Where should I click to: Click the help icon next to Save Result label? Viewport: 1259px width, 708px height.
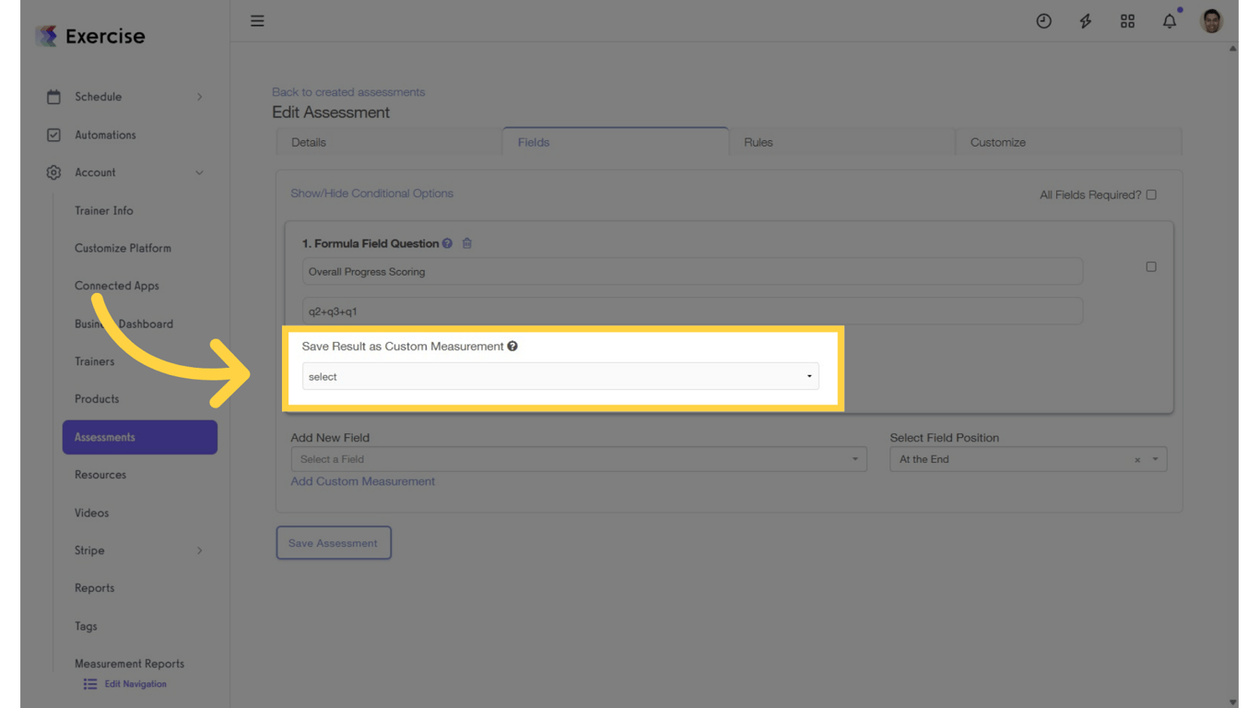(513, 346)
